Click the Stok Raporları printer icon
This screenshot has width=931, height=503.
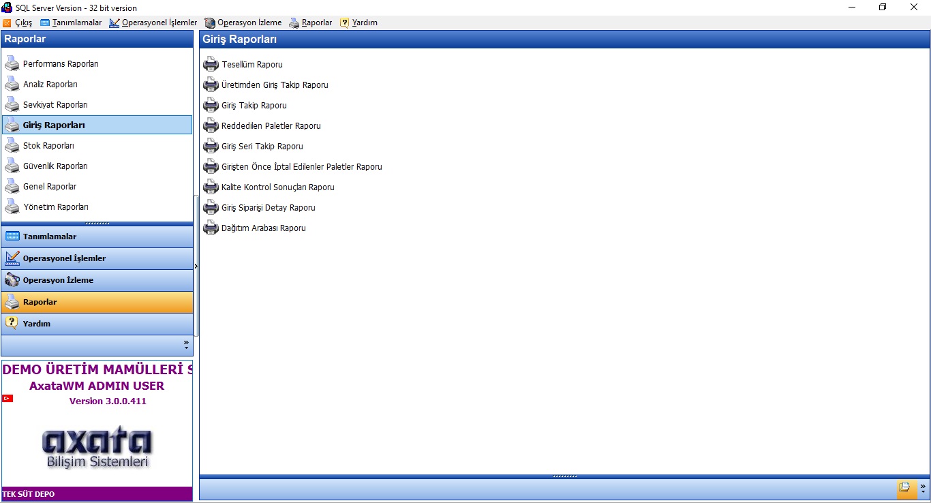[12, 146]
